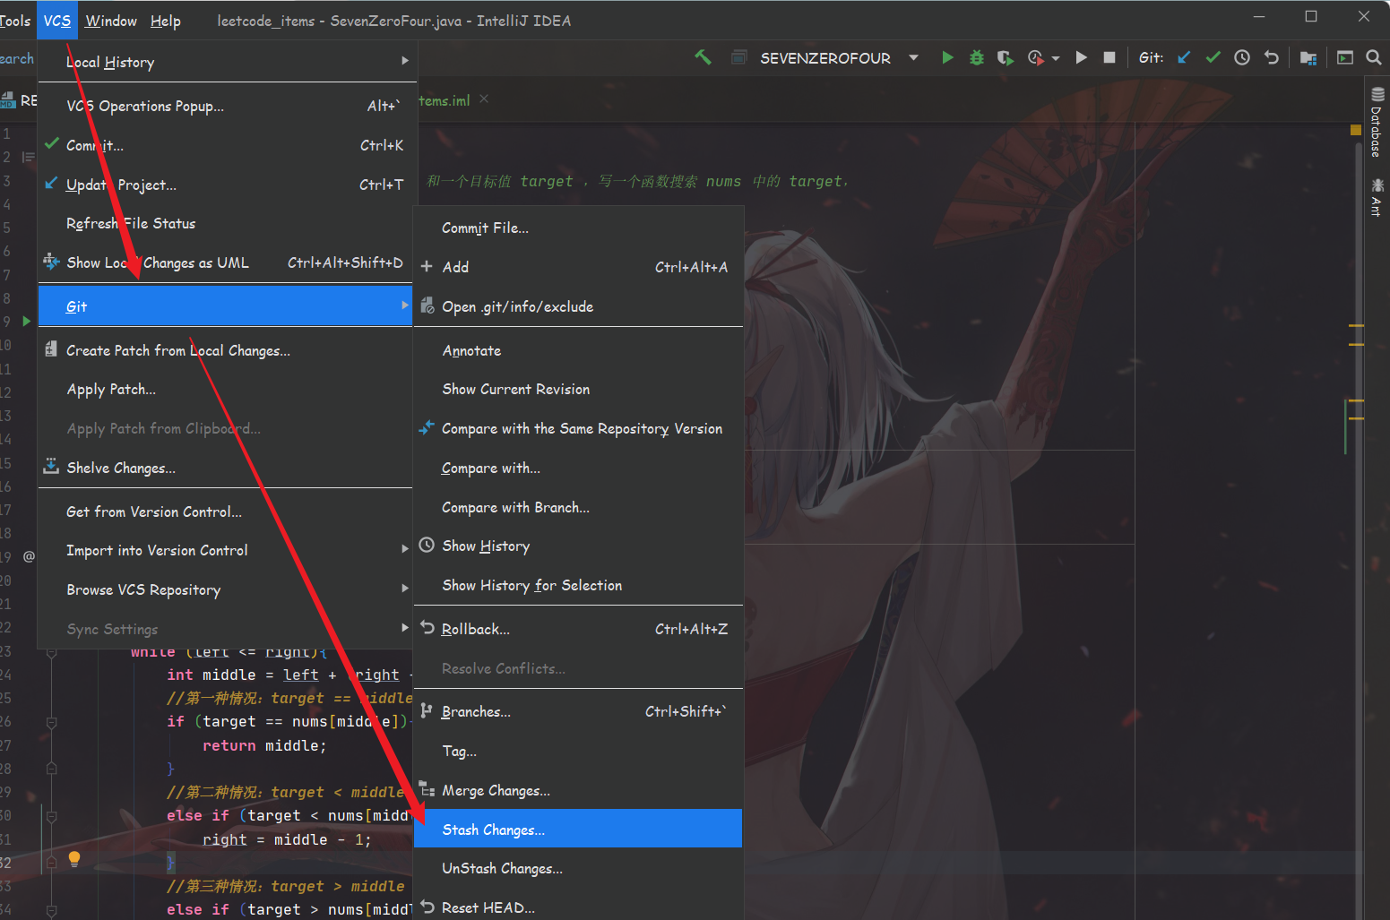Screen dimensions: 1390x920
Task: Choose Get from Version Control...
Action: (225, 512)
